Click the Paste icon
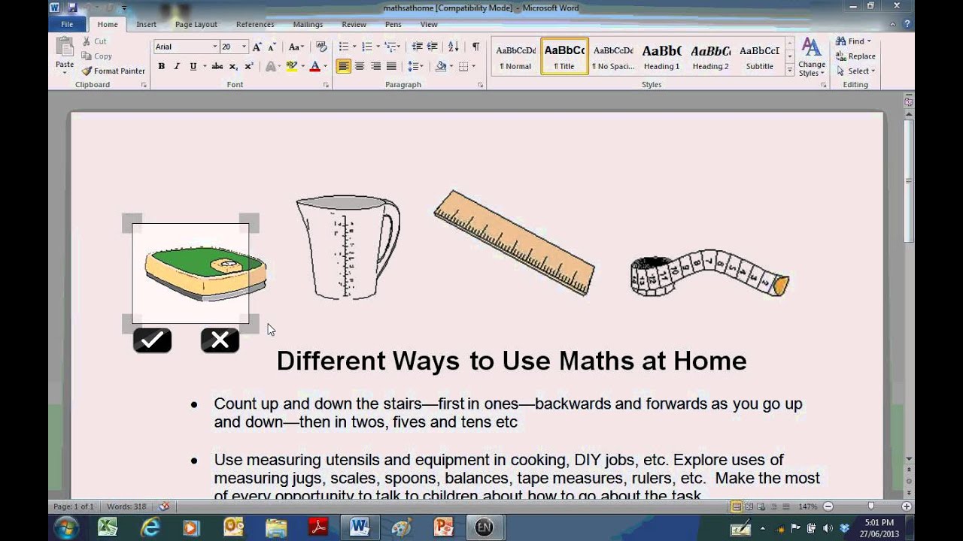 coord(64,48)
